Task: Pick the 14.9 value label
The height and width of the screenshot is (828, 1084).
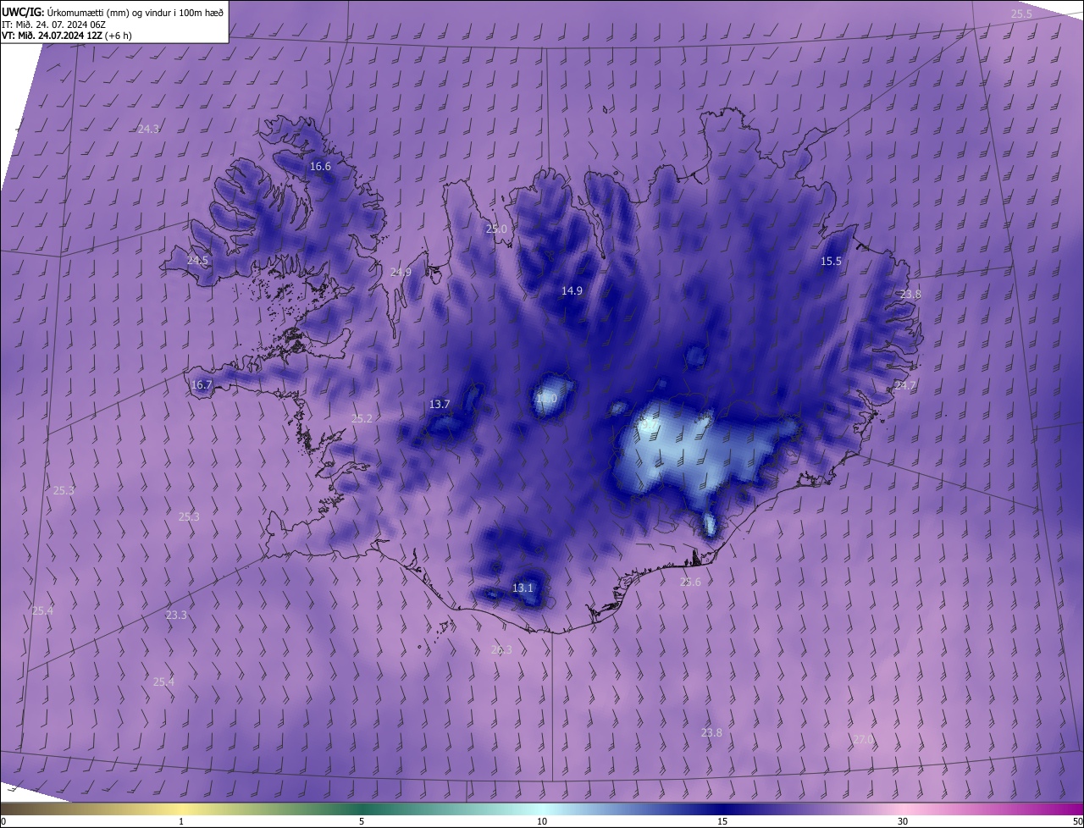Action: coord(572,290)
